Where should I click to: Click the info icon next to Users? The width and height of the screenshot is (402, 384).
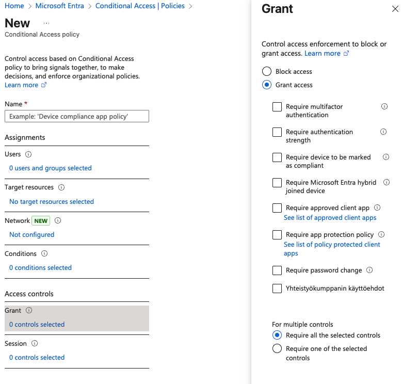tap(28, 154)
